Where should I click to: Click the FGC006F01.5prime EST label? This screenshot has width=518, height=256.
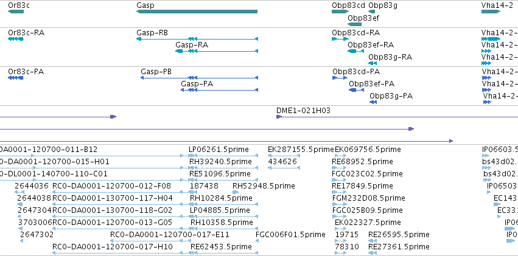[x=291, y=235]
